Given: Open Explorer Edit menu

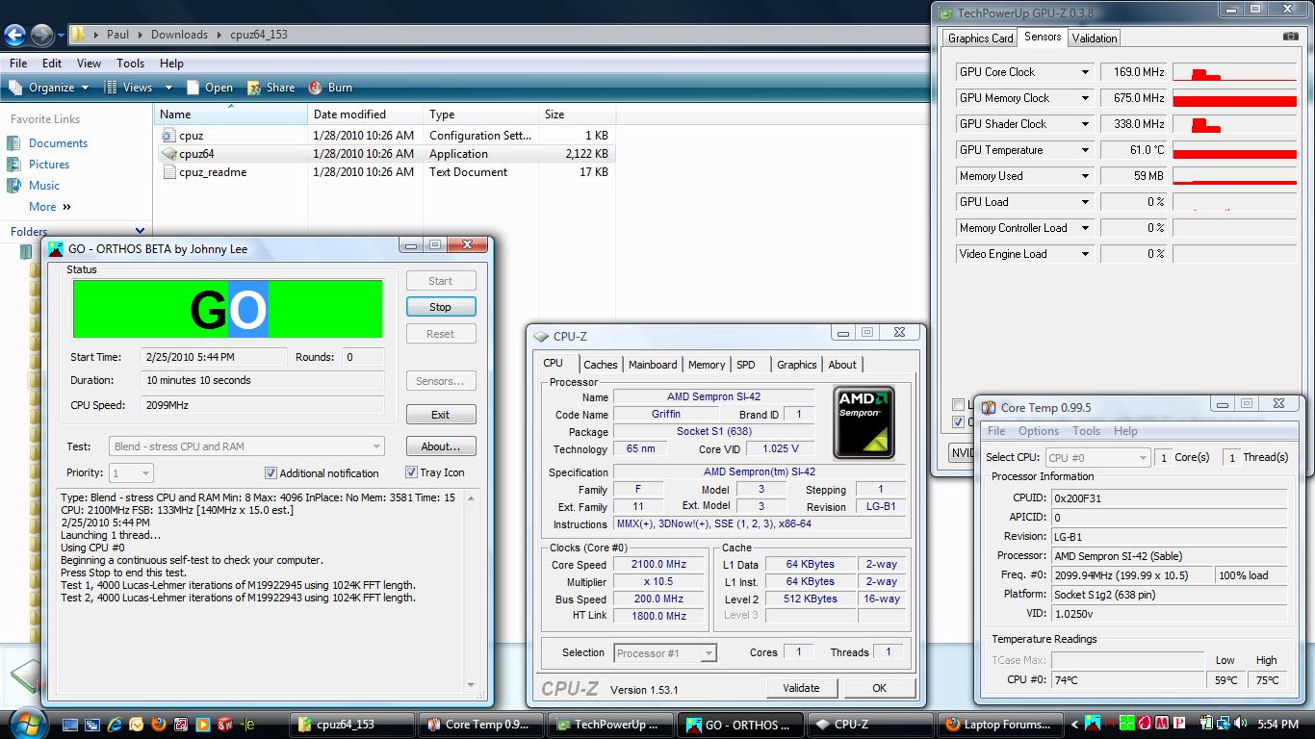Looking at the screenshot, I should coord(52,64).
